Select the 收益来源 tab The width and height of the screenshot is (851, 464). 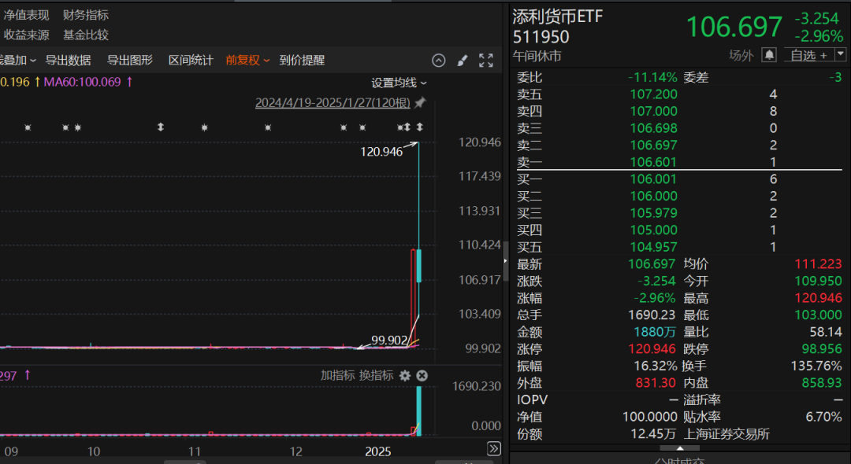pos(26,35)
